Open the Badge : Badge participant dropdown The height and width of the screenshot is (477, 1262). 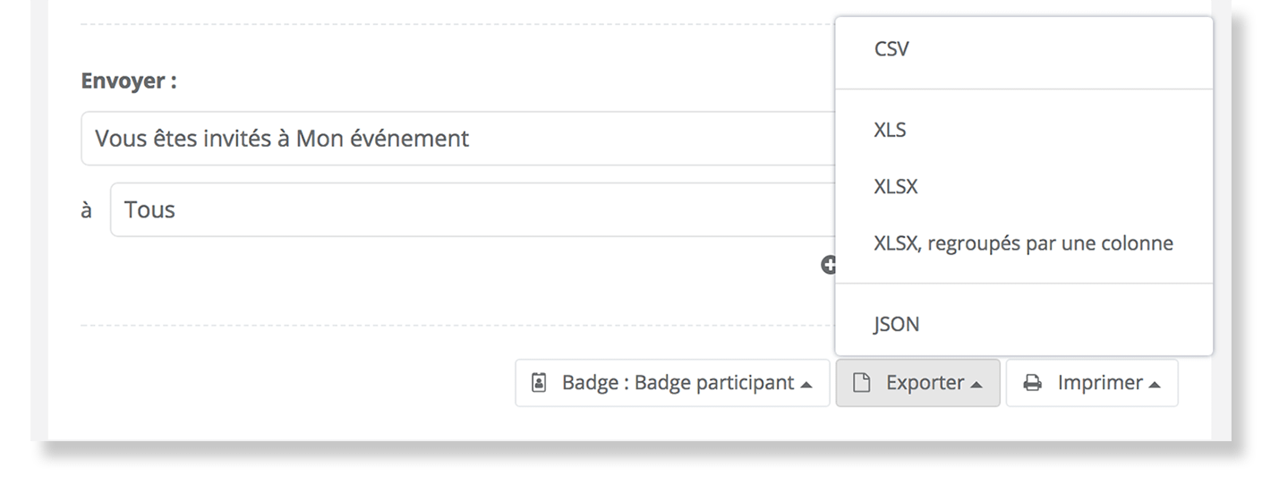coord(672,383)
